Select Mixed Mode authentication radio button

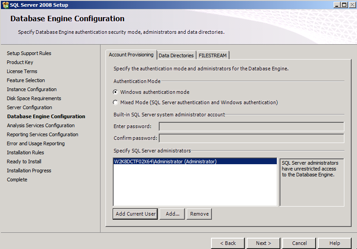[x=115, y=102]
